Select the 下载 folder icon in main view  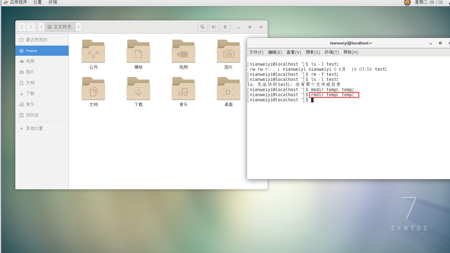tap(138, 89)
